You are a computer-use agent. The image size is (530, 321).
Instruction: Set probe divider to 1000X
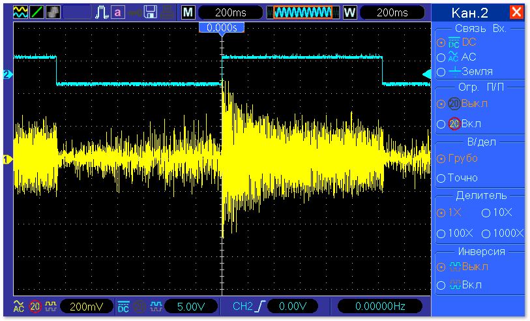pyautogui.click(x=486, y=233)
